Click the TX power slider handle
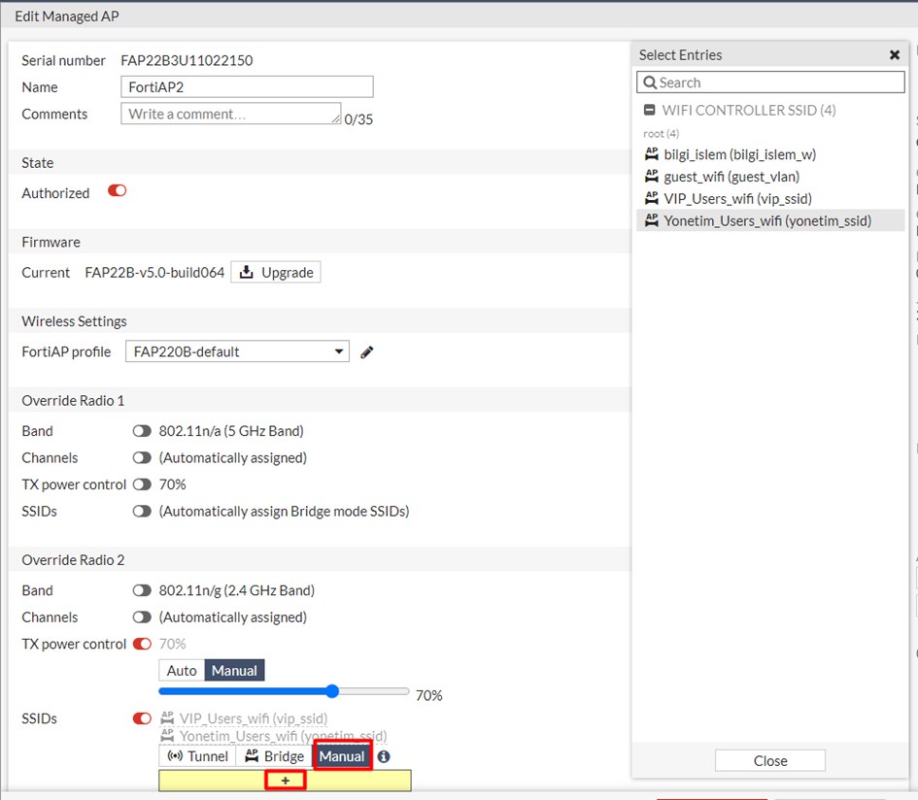918x800 pixels. pyautogui.click(x=332, y=691)
